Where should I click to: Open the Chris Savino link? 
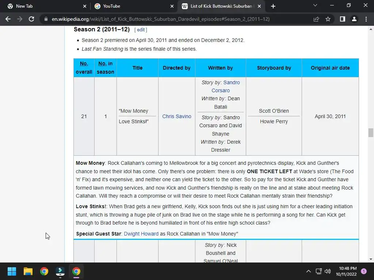(177, 116)
